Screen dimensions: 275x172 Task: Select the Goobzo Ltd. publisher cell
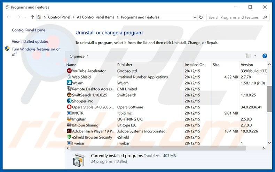click(127, 71)
